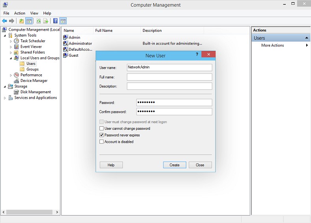Open the View menu
The height and width of the screenshot is (223, 311).
(x=34, y=13)
